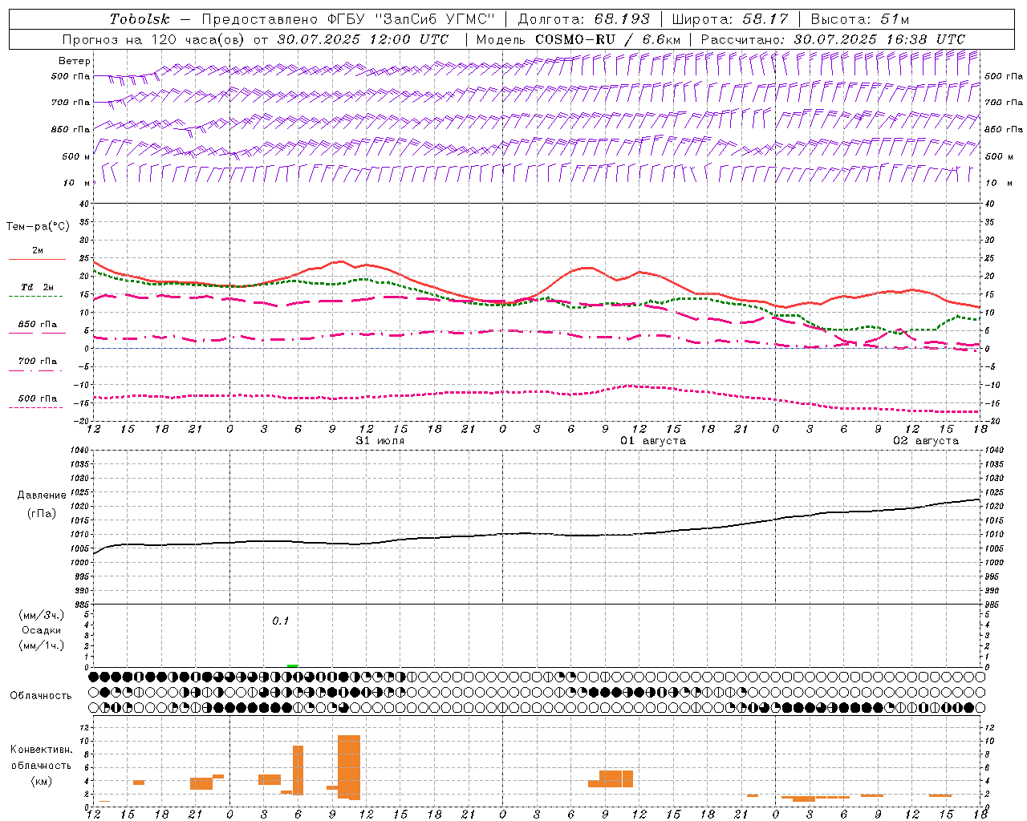Viewport: 1027px width, 821px height.
Task: Click the 'Осадки' precipitation label
Action: coord(42,630)
